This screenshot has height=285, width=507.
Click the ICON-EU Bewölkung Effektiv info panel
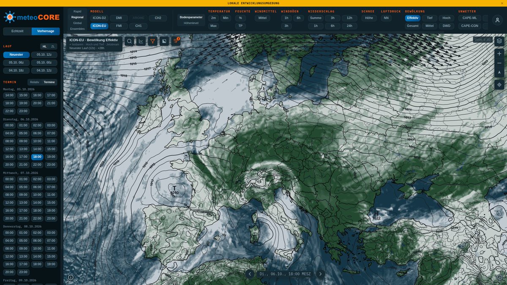click(x=94, y=44)
